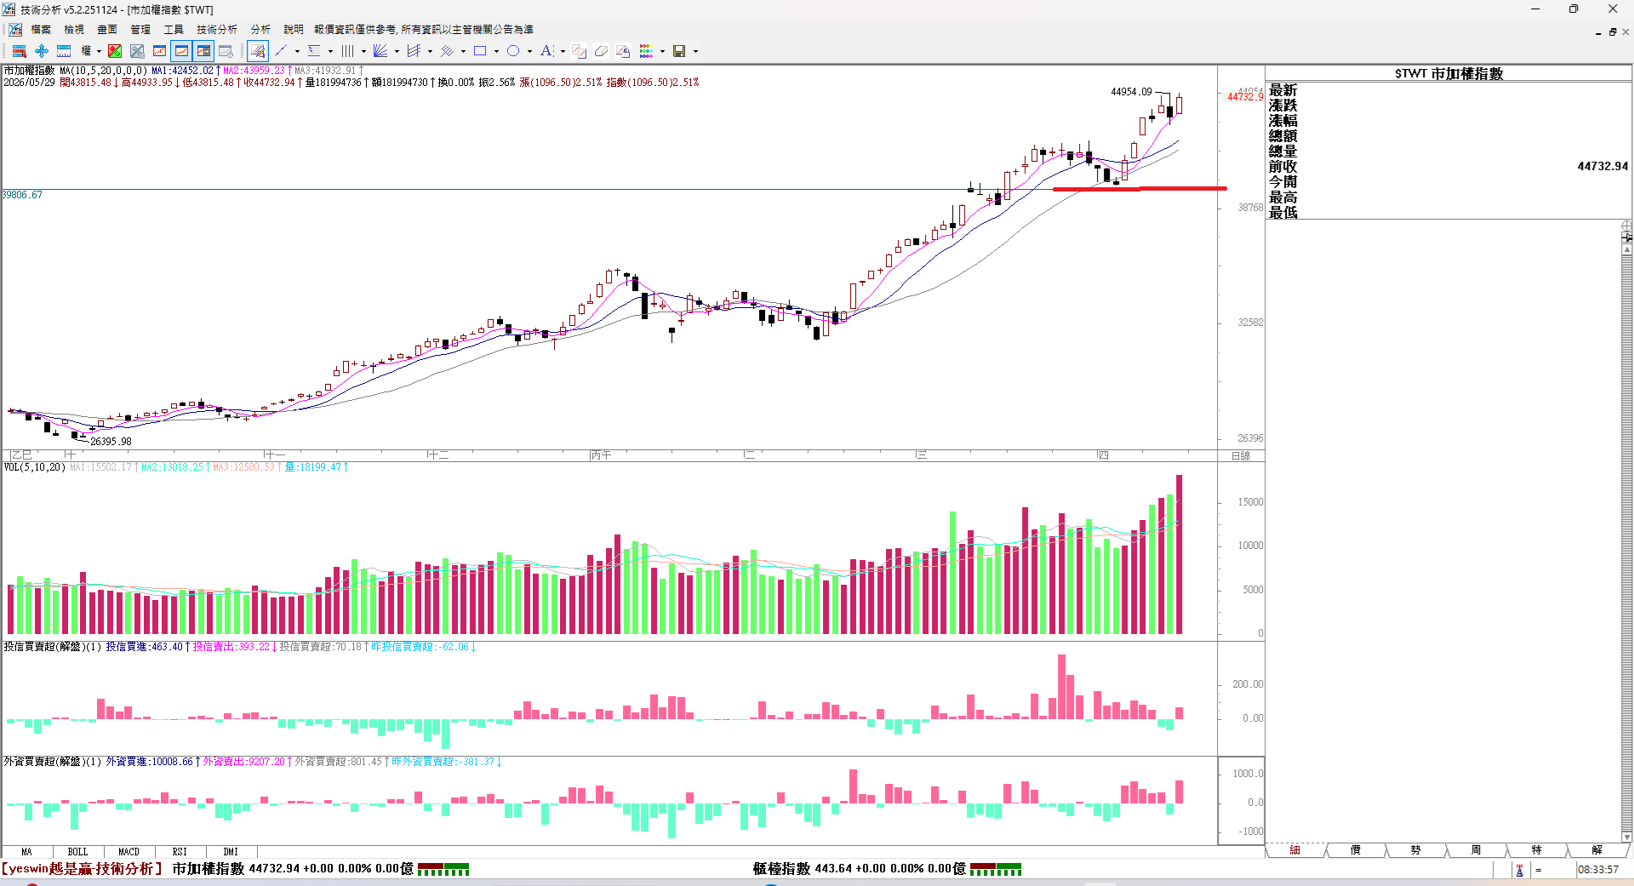Viewport: 1634px width, 886px height.
Task: Switch to the MACD indicator tab
Action: pyautogui.click(x=129, y=851)
